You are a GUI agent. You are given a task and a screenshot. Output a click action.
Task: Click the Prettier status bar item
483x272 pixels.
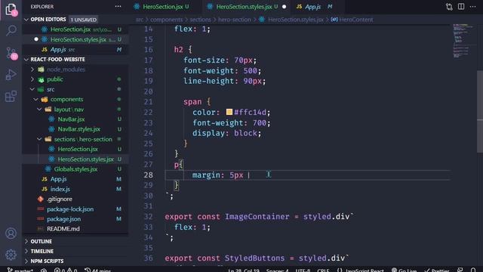pyautogui.click(x=437, y=270)
